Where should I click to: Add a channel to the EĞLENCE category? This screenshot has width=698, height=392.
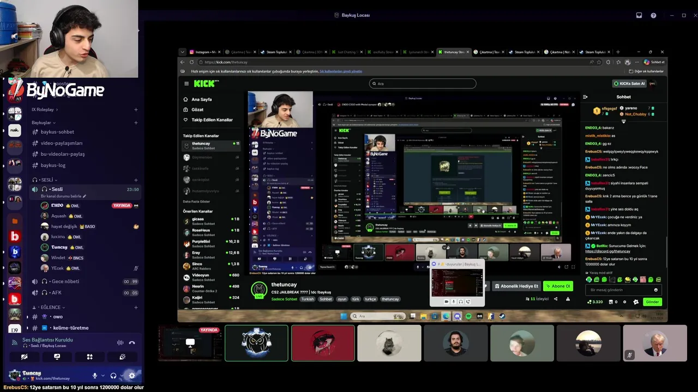136,307
